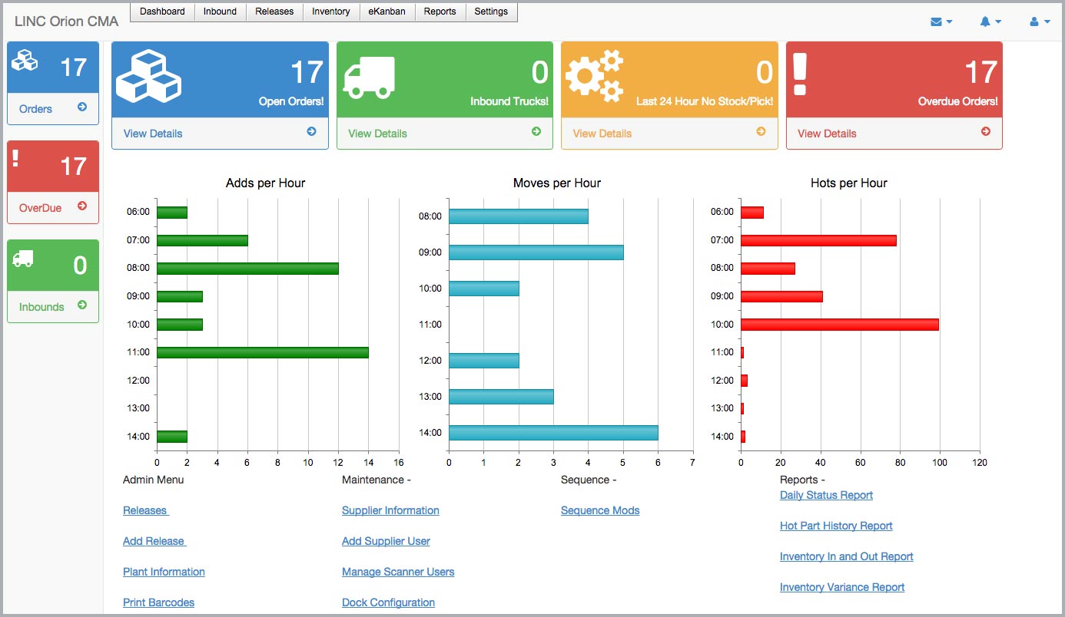Click arrow icon beside sidebar Inbounds label
The image size is (1065, 617).
(x=82, y=305)
